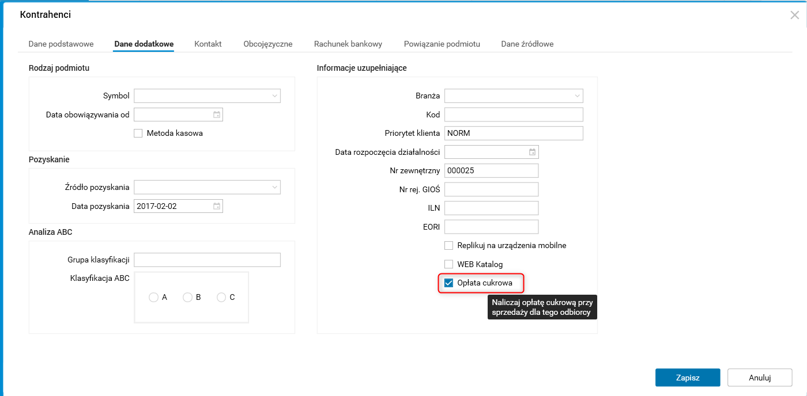Click the ILN input field
Viewport: 807px width, 396px height.
tap(491, 208)
